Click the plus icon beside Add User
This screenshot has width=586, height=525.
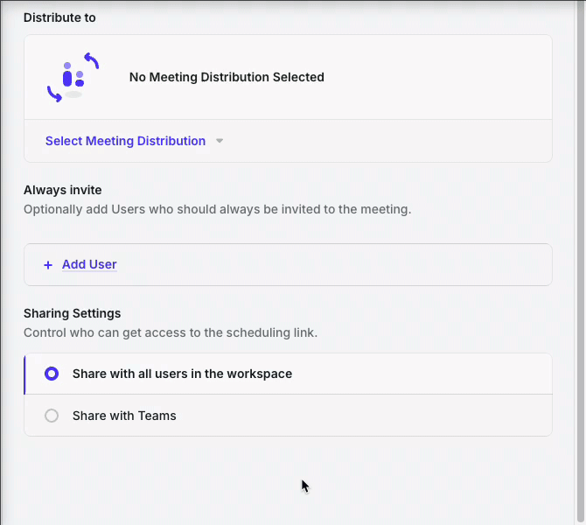(x=48, y=265)
